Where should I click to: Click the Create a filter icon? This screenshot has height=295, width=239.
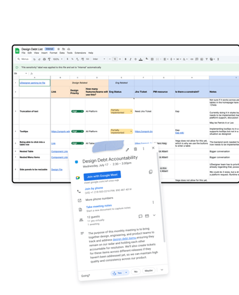pos(206,59)
